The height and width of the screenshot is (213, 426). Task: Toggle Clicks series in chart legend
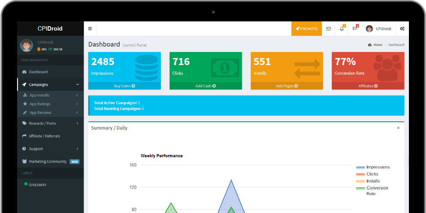(367, 174)
